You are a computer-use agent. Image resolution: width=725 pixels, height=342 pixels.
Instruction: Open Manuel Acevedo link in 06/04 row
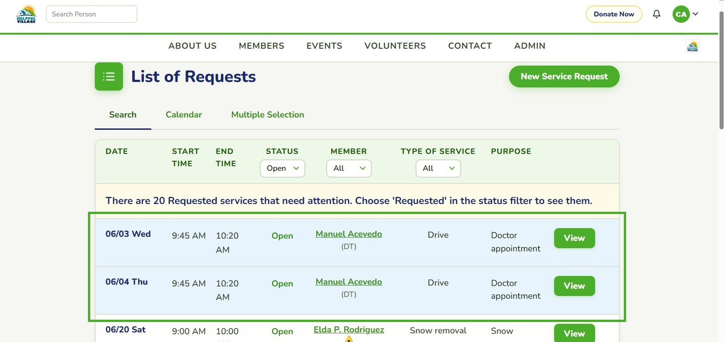[x=349, y=282]
